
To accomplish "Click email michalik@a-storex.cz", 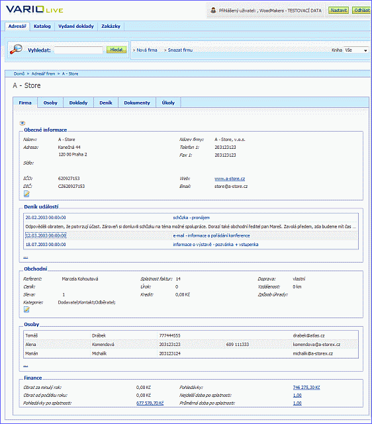I will click(312, 353).
